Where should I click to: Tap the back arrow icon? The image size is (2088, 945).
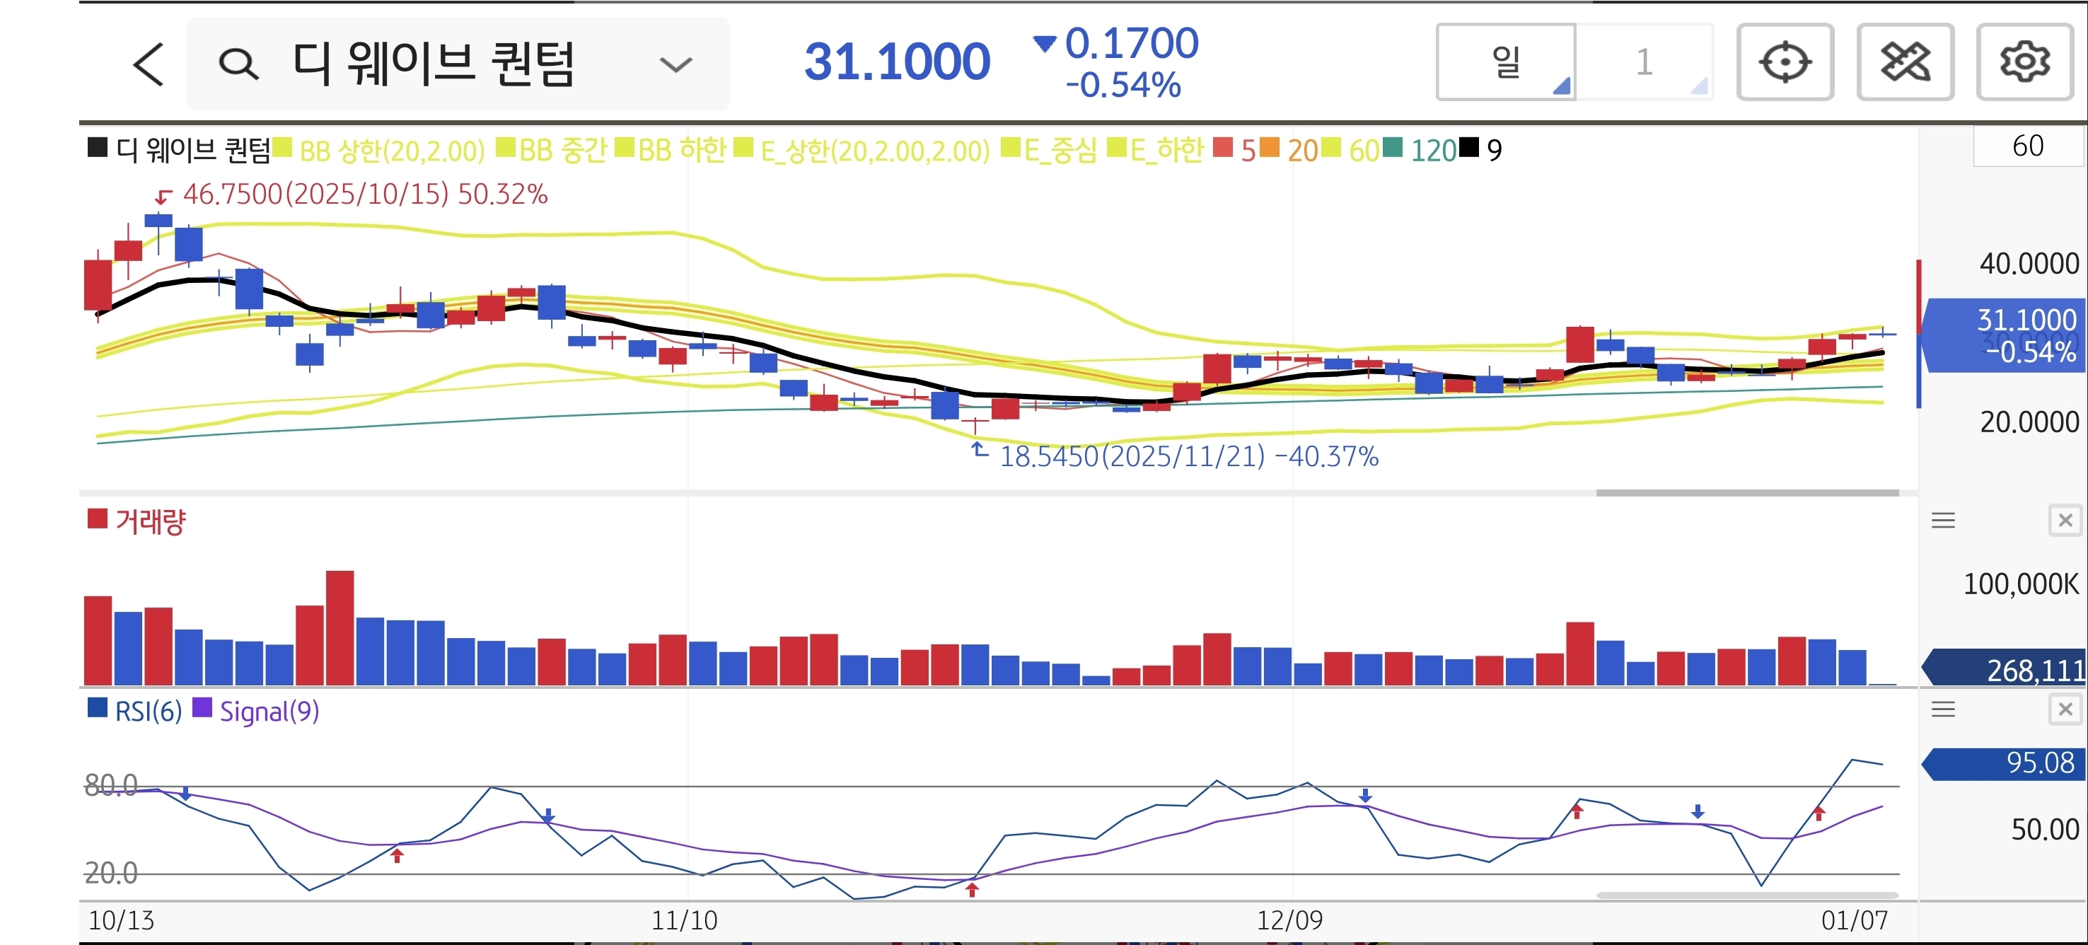(x=149, y=64)
